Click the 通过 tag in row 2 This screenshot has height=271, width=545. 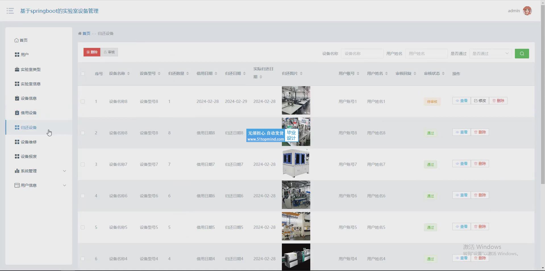pyautogui.click(x=430, y=133)
